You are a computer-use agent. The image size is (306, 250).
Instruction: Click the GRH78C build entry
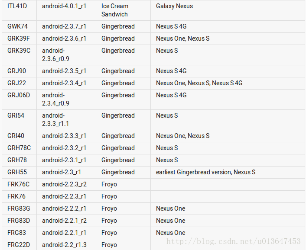click(x=19, y=148)
